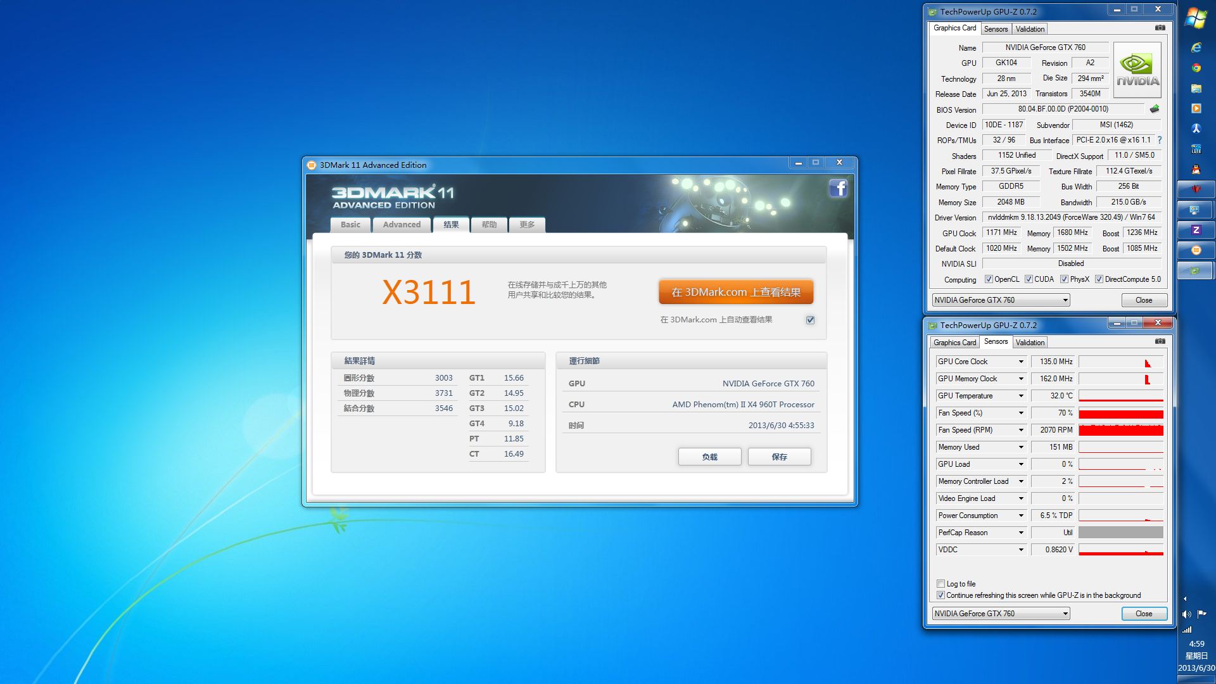
Task: Open Validation tab in upper GPU-Z window
Action: 1030,29
